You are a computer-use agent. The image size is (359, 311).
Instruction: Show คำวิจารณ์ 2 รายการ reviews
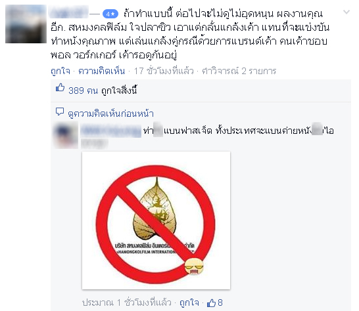point(239,71)
